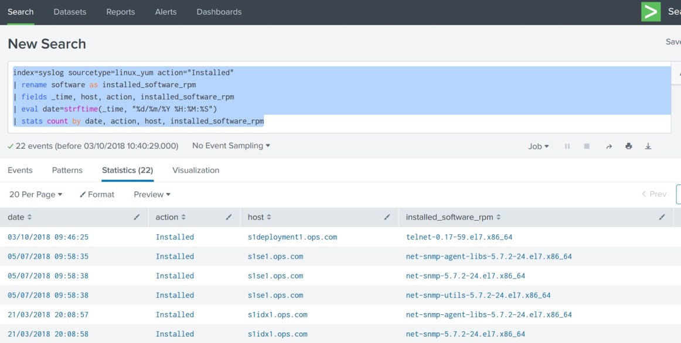Edit the host column with its pencil icon
The image size is (681, 343).
coord(386,217)
